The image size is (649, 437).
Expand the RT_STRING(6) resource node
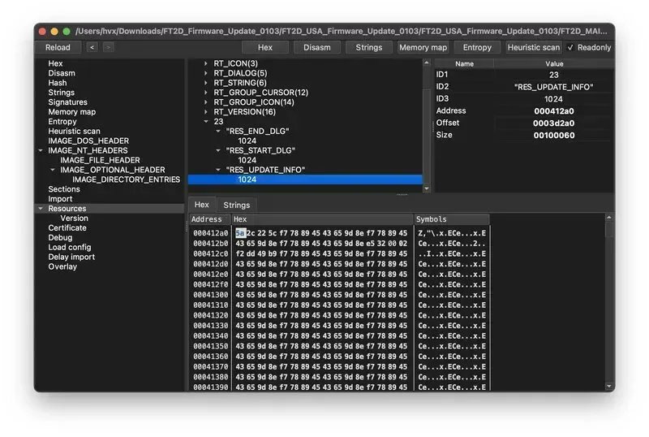[x=206, y=83]
